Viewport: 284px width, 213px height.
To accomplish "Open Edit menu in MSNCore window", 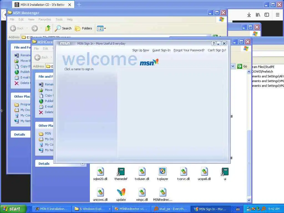I will (x=45, y=49).
